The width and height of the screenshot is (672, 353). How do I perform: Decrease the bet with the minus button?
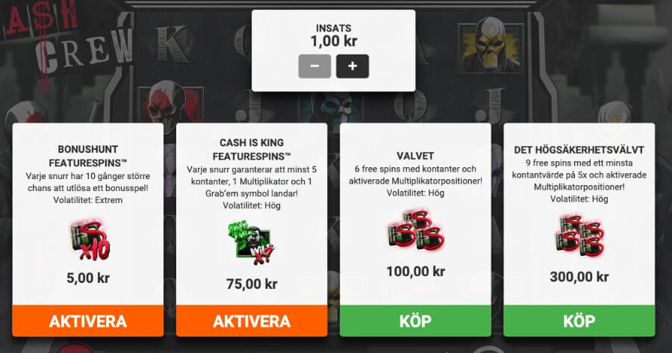click(x=314, y=66)
